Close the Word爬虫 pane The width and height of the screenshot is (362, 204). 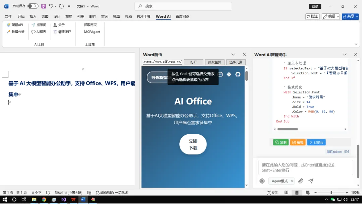click(244, 55)
